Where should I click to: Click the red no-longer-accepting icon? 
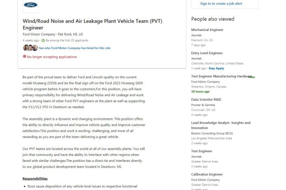(x=24, y=56)
